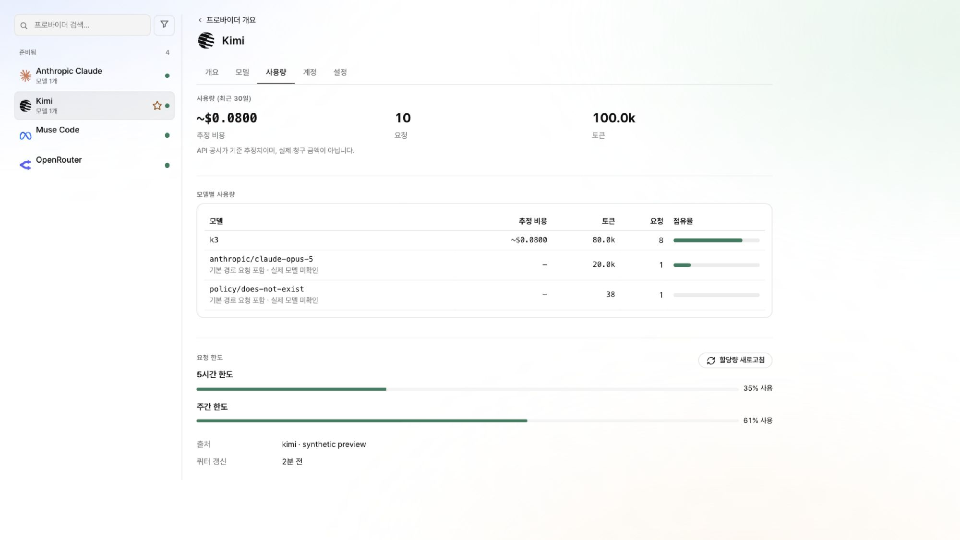Screen dimensions: 960x540
Task: Click the 10 total requests figure
Action: click(403, 118)
